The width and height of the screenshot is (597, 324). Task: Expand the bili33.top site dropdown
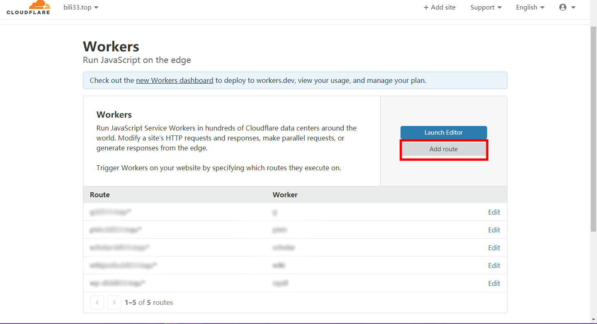tap(81, 7)
